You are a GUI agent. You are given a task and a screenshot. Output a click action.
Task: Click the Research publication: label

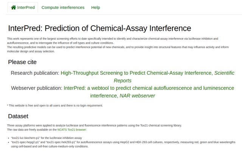[x=35, y=73]
